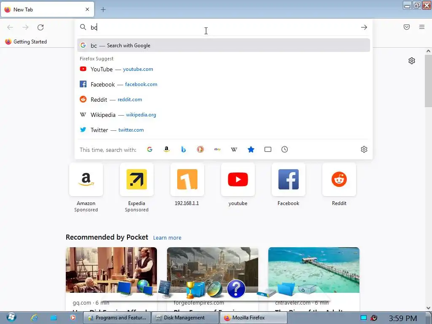Open New Tab personalize gear
This screenshot has height=324, width=432.
[x=412, y=61]
